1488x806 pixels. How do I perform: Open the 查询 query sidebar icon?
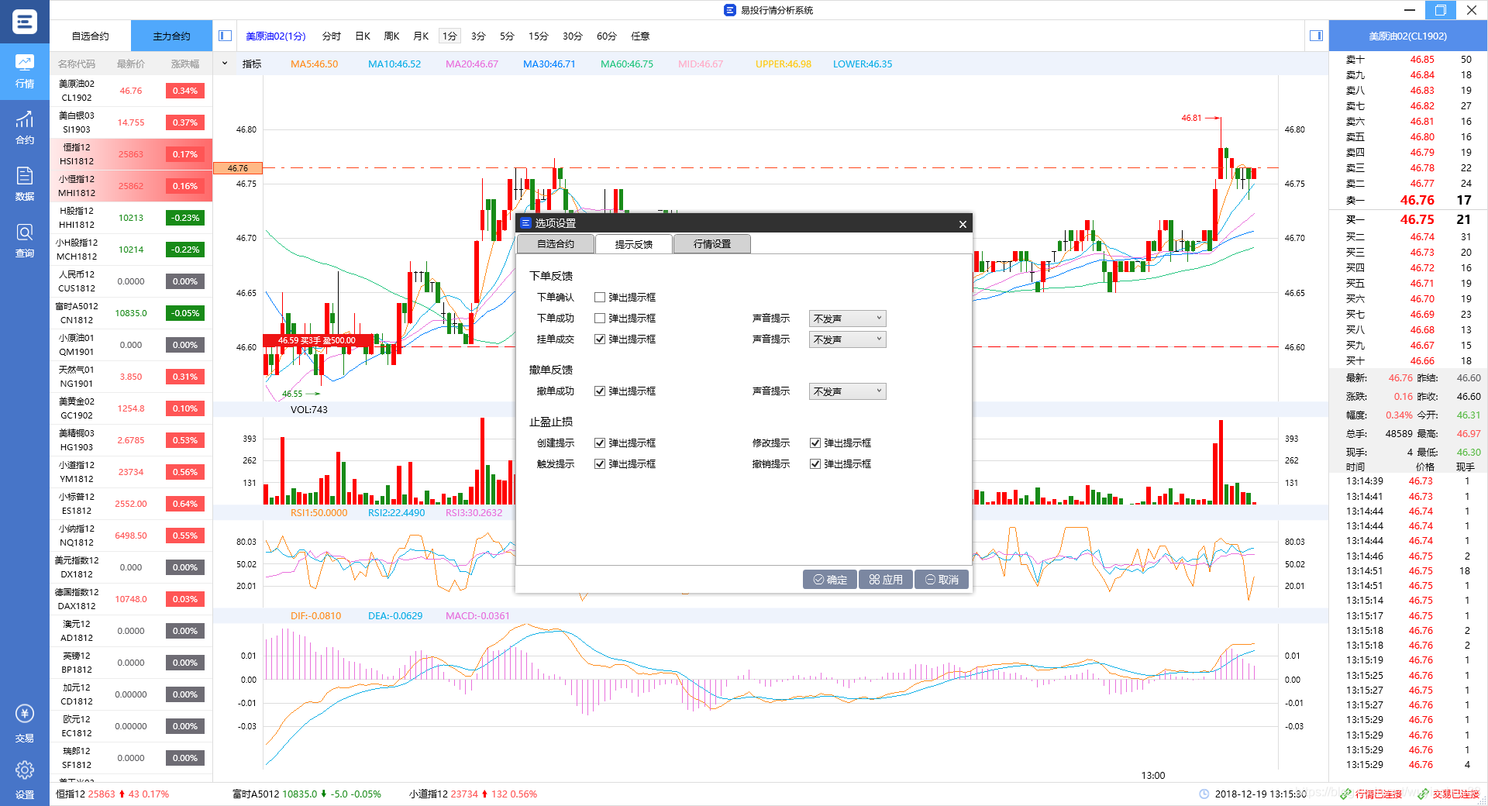pyautogui.click(x=25, y=240)
